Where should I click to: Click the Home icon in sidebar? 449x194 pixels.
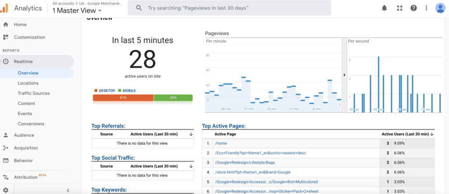click(6, 25)
